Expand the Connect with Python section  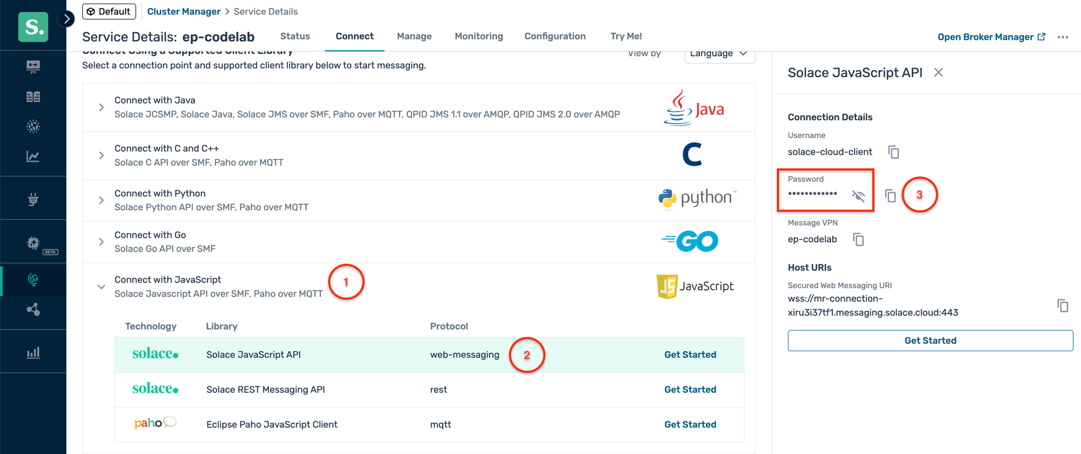(x=101, y=200)
